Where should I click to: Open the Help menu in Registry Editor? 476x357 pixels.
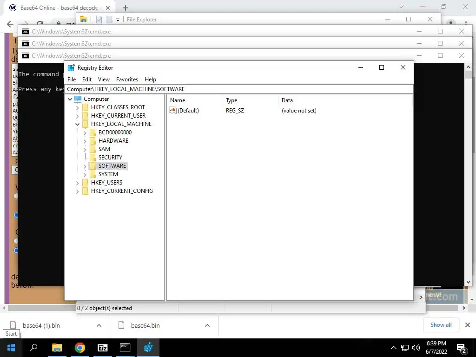coord(150,79)
